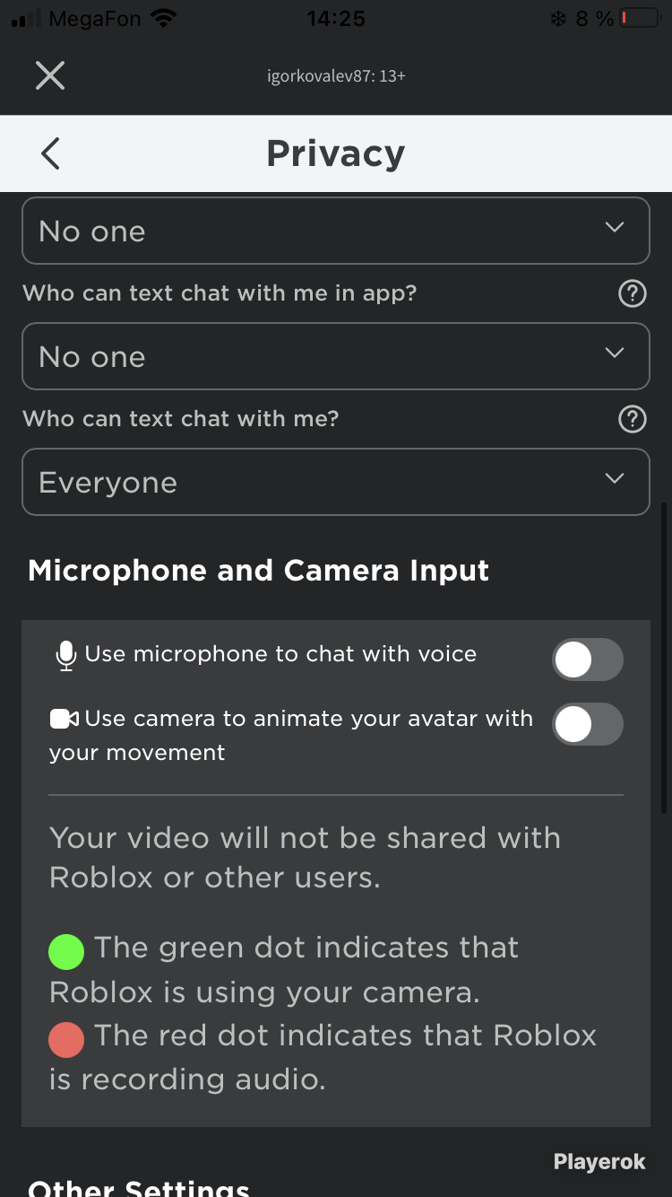Open help for text chat in app question
672x1197 pixels.
[633, 293]
